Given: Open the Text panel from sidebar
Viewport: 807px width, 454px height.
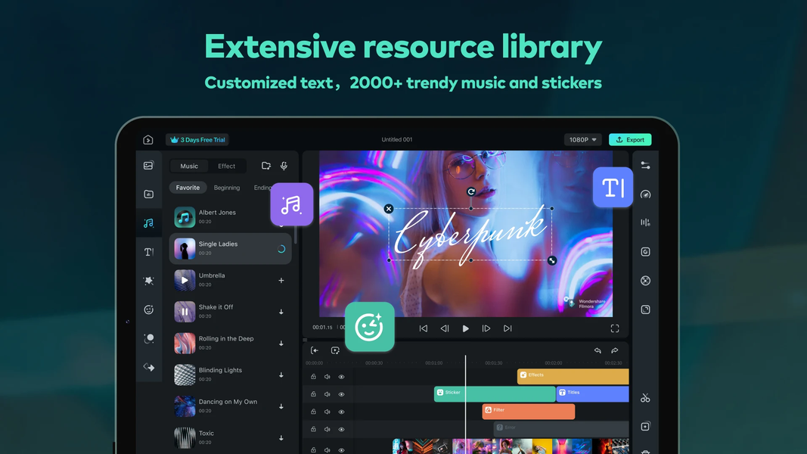Looking at the screenshot, I should [x=149, y=252].
